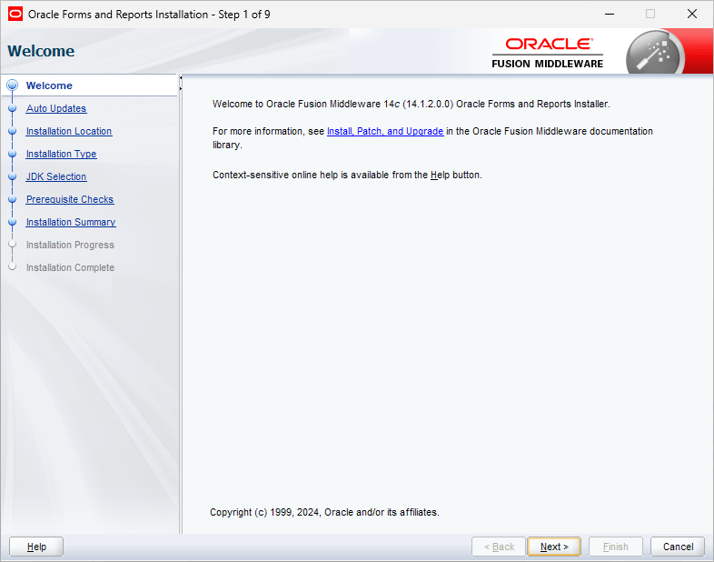
Task: Open the JDK Selection step
Action: coord(56,176)
